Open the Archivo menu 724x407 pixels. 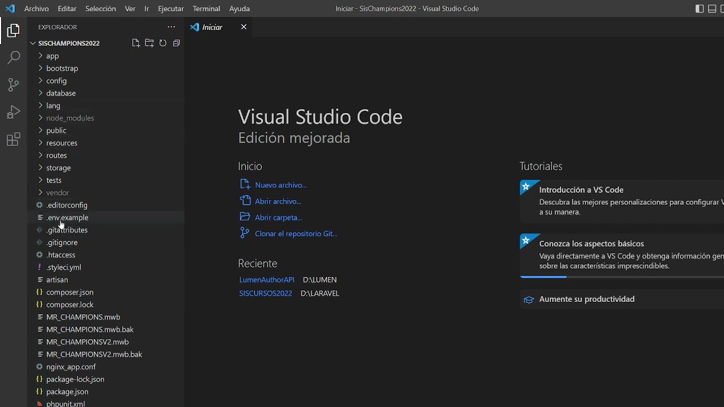pyautogui.click(x=36, y=8)
